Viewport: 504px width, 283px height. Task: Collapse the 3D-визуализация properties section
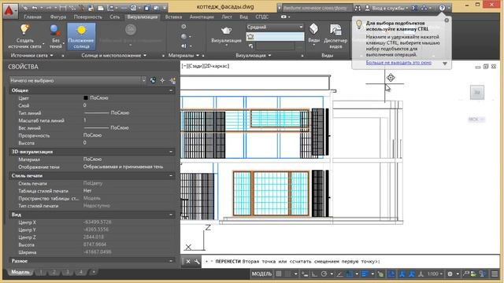point(171,152)
